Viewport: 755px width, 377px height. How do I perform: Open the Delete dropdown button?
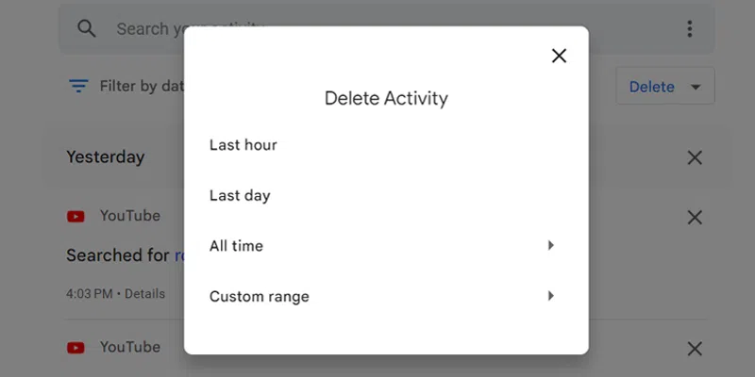coord(665,87)
